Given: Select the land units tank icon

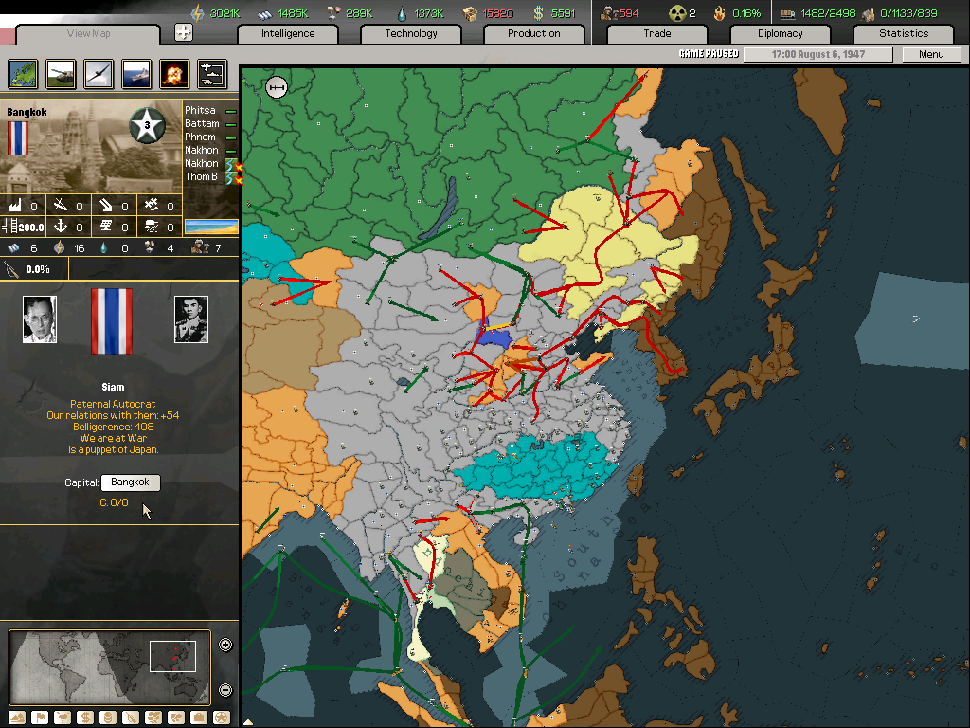Looking at the screenshot, I should (61, 73).
